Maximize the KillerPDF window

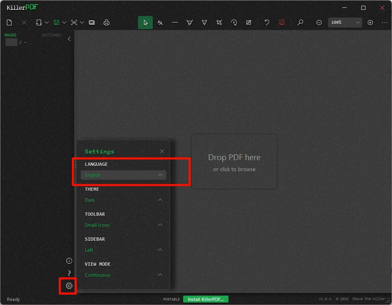(363, 8)
